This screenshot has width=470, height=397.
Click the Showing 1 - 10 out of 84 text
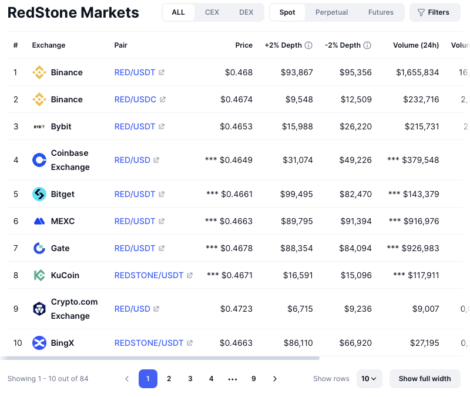pyautogui.click(x=48, y=379)
